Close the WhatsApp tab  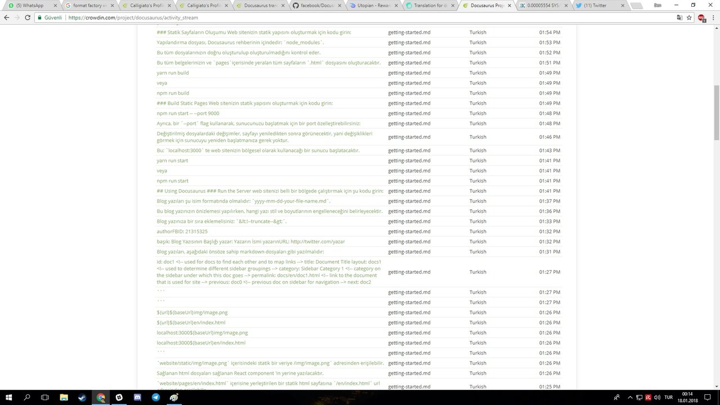(54, 6)
